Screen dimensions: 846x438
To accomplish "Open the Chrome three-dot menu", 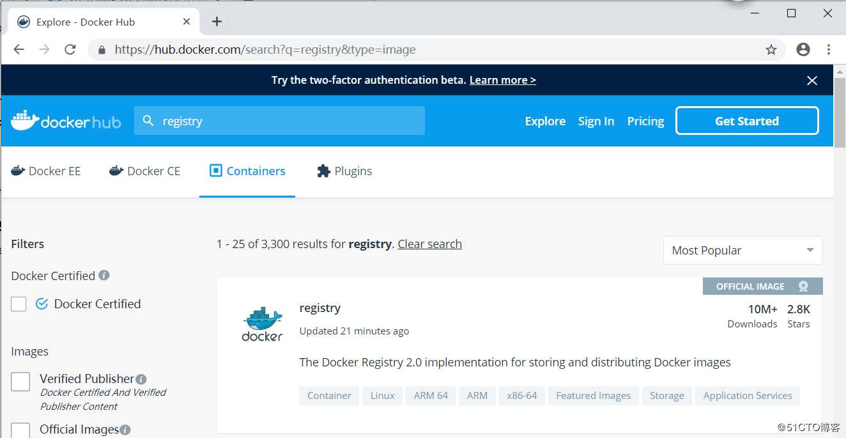I will pos(829,49).
